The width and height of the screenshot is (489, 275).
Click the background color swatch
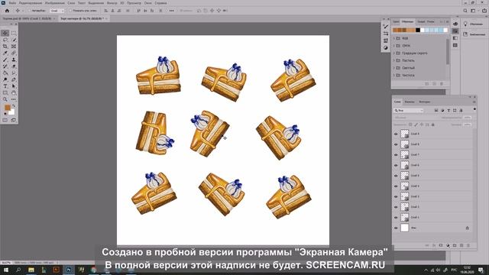pyautogui.click(x=12, y=112)
